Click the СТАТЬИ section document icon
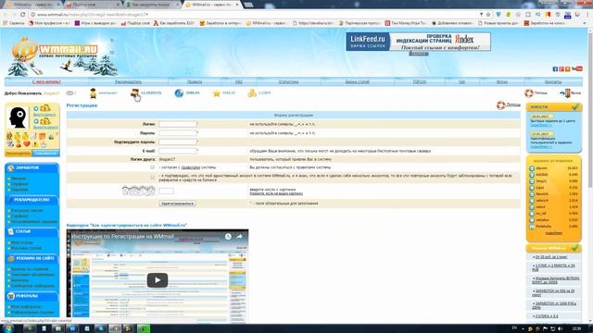This screenshot has width=593, height=333. [10, 231]
